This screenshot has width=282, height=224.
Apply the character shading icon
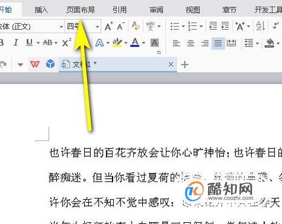pyautogui.click(x=154, y=43)
